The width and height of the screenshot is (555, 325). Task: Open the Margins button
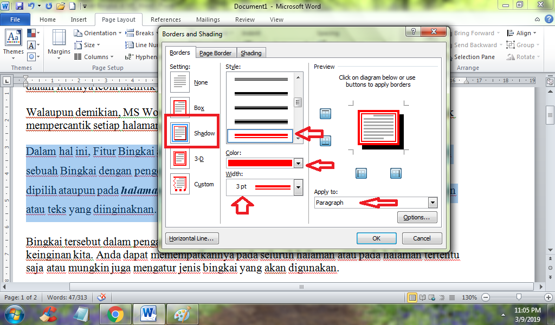[x=59, y=44]
